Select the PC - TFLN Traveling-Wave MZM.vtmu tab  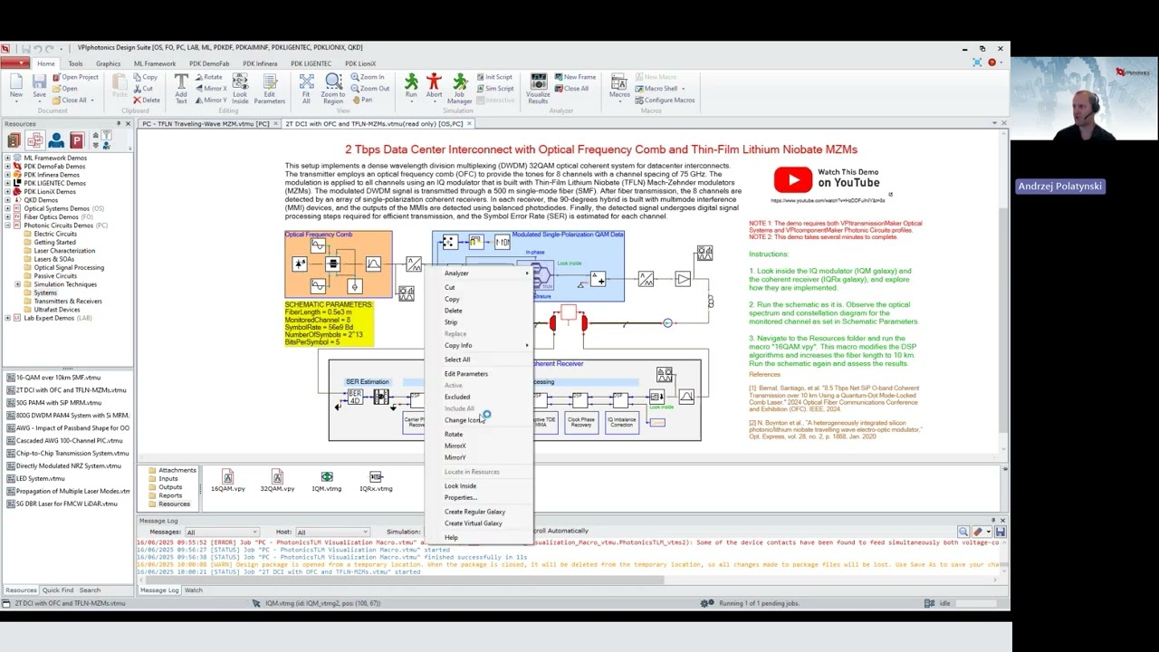pyautogui.click(x=206, y=123)
